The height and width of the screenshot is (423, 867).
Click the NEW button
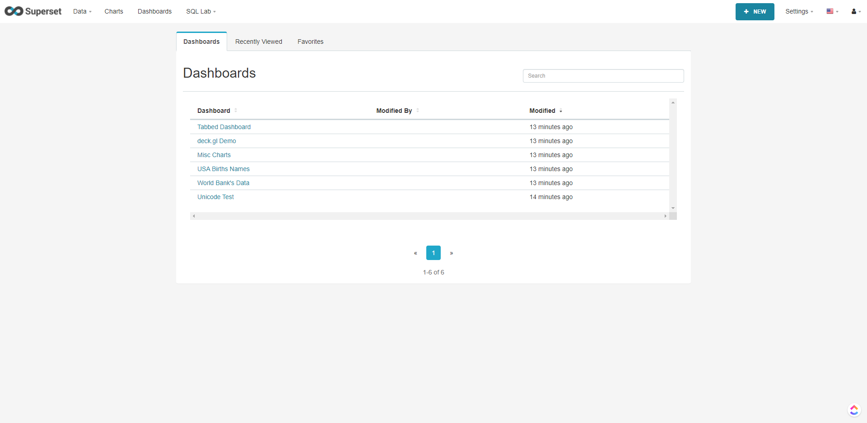(755, 12)
